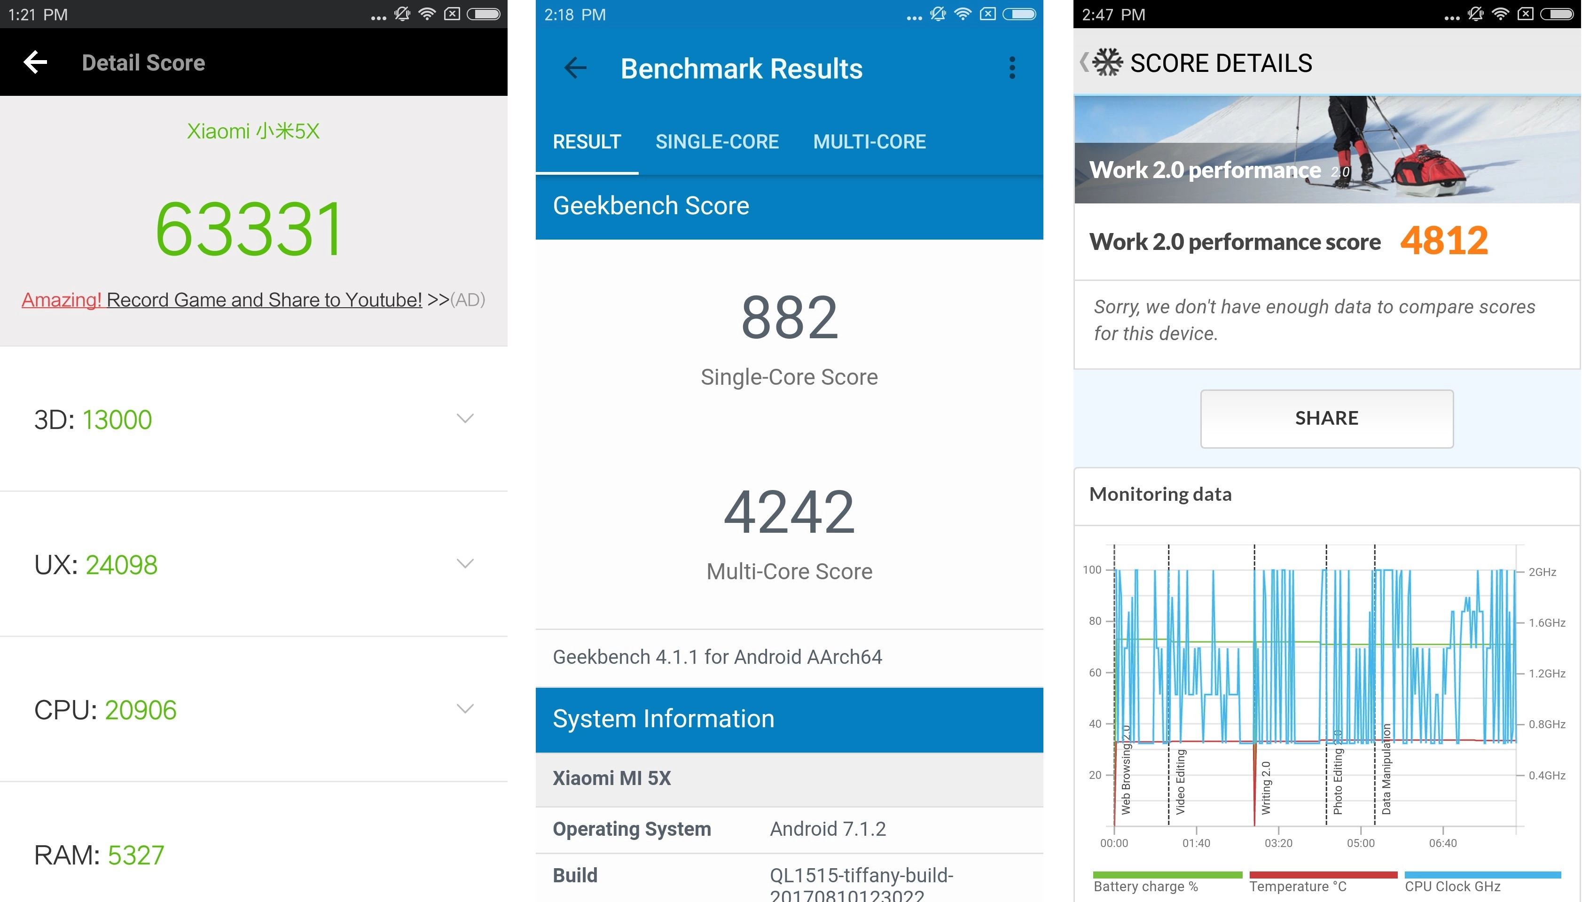Open the three-dot overflow menu in Geekbench
1582x902 pixels.
click(1011, 68)
